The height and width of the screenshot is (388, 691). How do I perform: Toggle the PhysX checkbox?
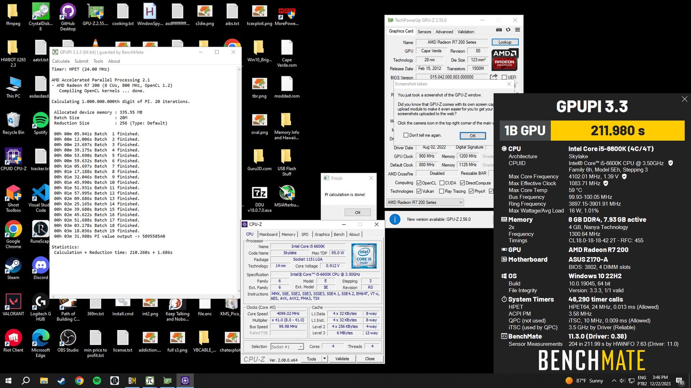(x=471, y=191)
